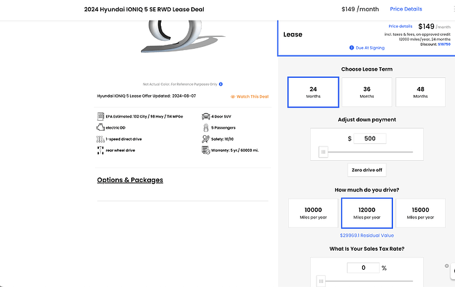Click the $16750 discount link
Screen dimensions: 455x287
pyautogui.click(x=444, y=44)
